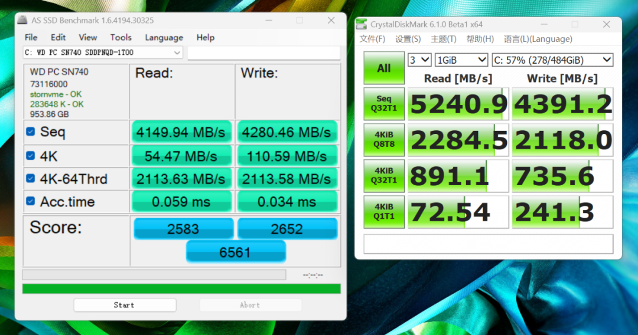Screen dimensions: 638x335
Task: Open the test count dropdown showing 3
Action: coord(419,60)
